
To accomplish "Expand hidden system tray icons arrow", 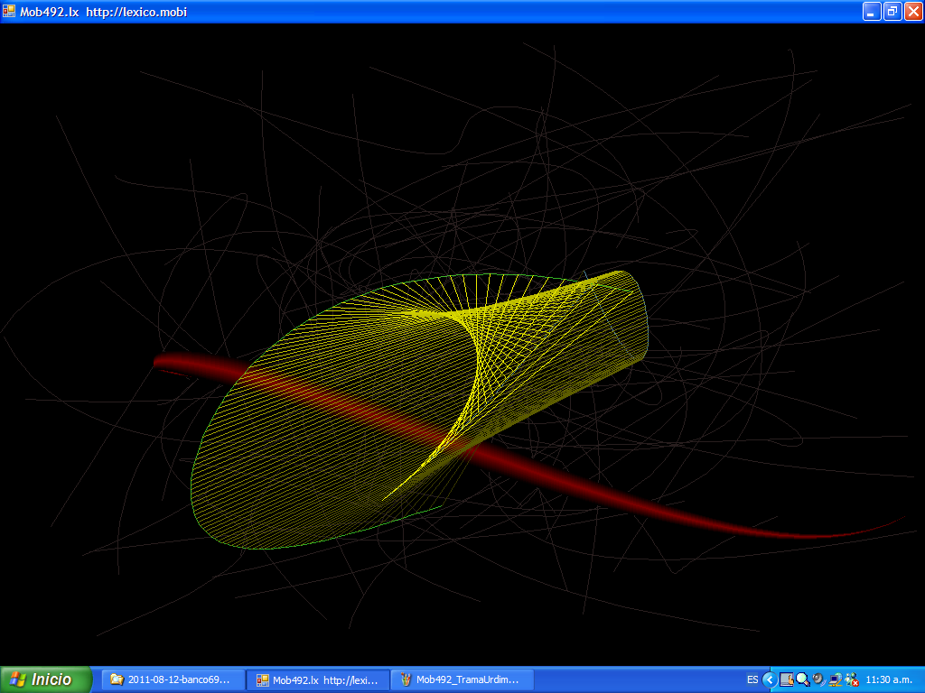I will (769, 679).
